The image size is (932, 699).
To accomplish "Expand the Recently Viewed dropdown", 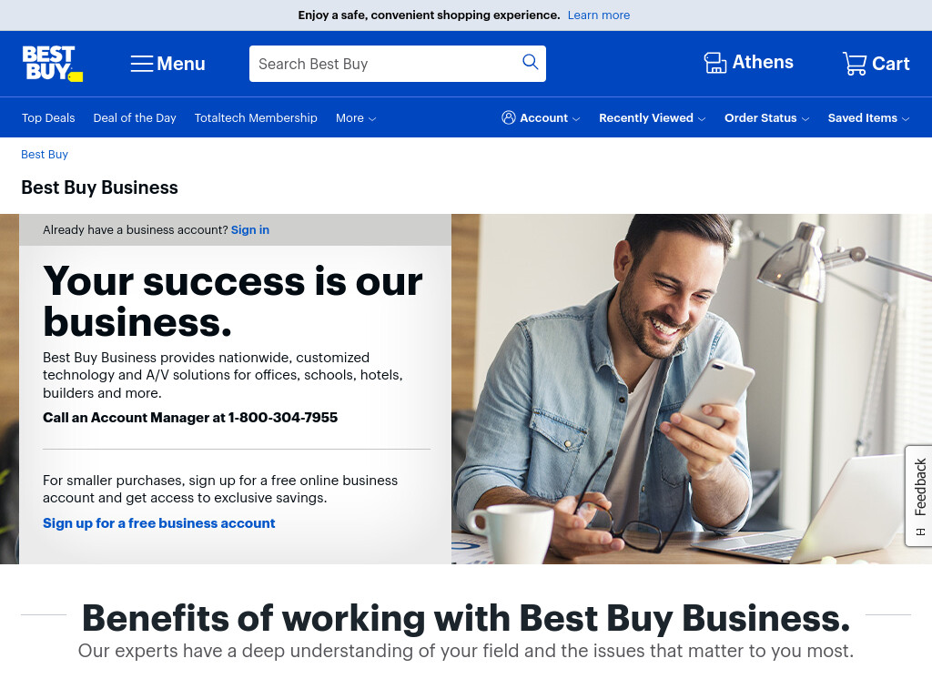I will [x=652, y=118].
